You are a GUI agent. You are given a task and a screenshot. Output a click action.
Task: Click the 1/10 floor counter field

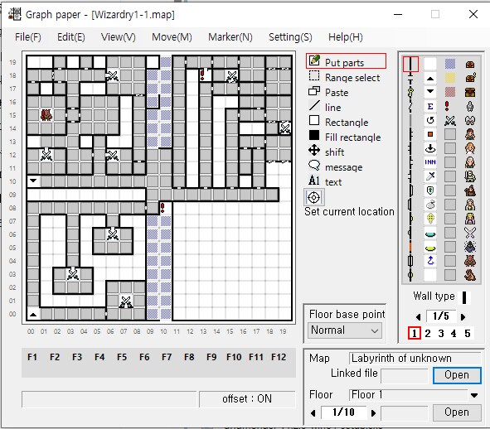(343, 412)
